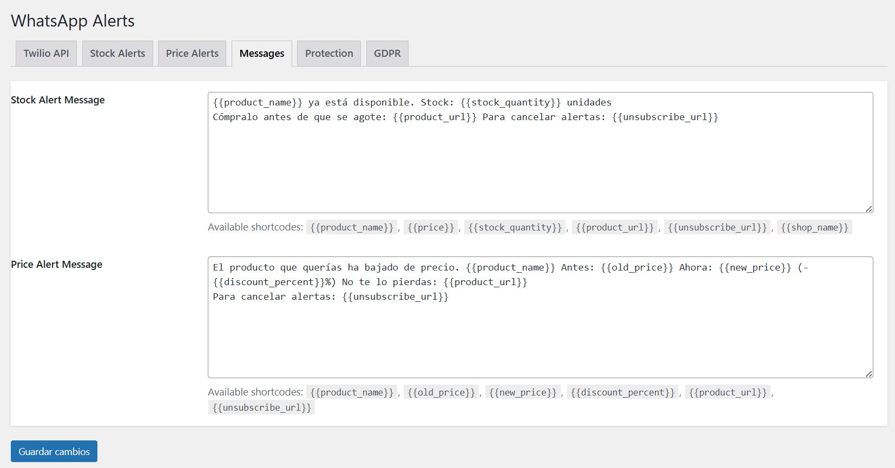Click inside the Stock Alert Message textarea

pyautogui.click(x=540, y=162)
